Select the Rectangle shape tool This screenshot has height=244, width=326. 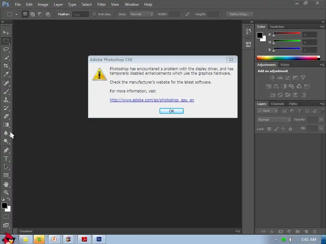tap(6, 175)
